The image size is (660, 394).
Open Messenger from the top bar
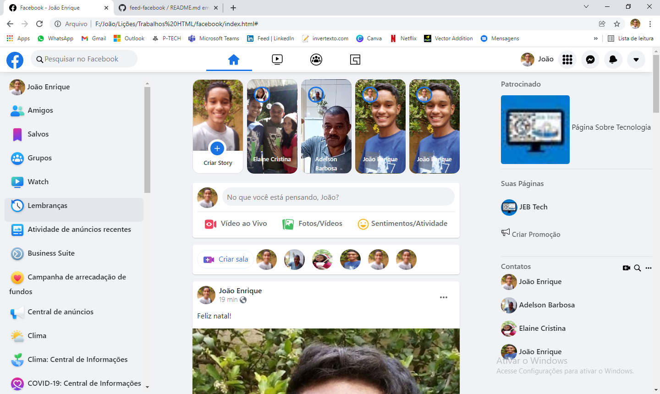590,60
